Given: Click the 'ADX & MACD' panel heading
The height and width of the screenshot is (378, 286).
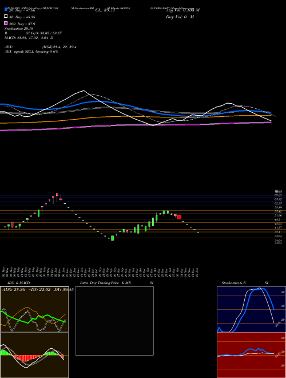Looking at the screenshot, I should click(18, 283).
